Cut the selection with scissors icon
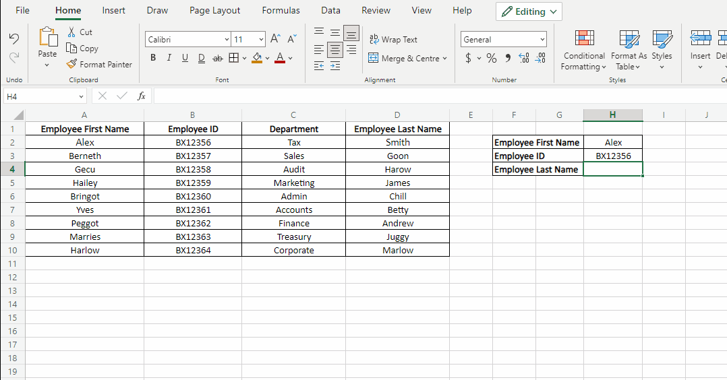The height and width of the screenshot is (380, 727). (x=71, y=32)
